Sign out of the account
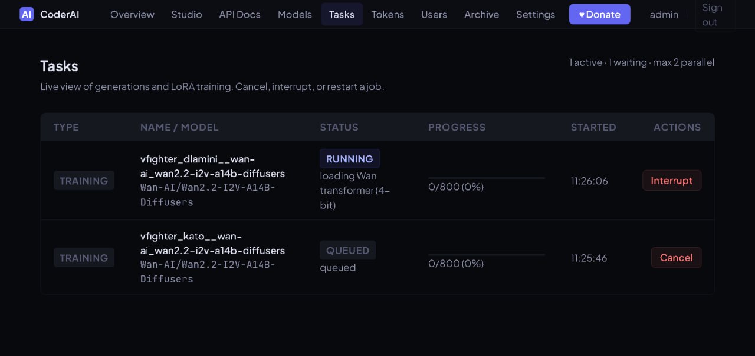Viewport: 755px width, 356px height. [715, 15]
